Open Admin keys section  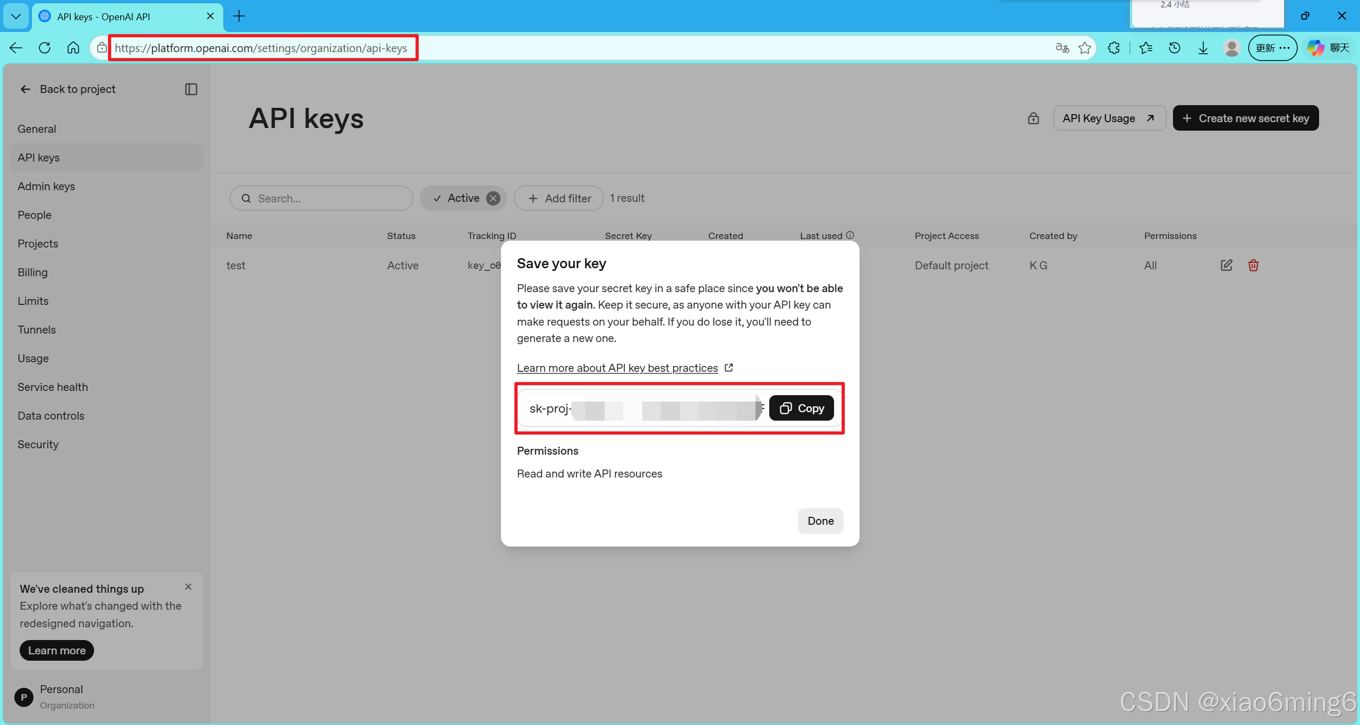[106, 186]
